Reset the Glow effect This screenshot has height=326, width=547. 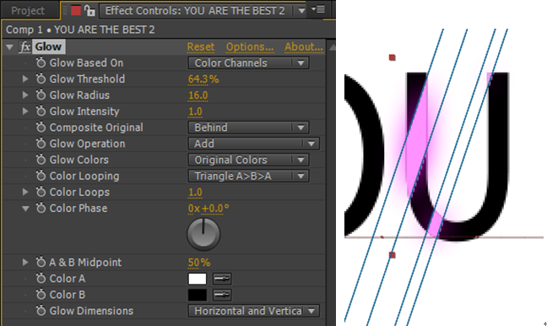(x=201, y=46)
